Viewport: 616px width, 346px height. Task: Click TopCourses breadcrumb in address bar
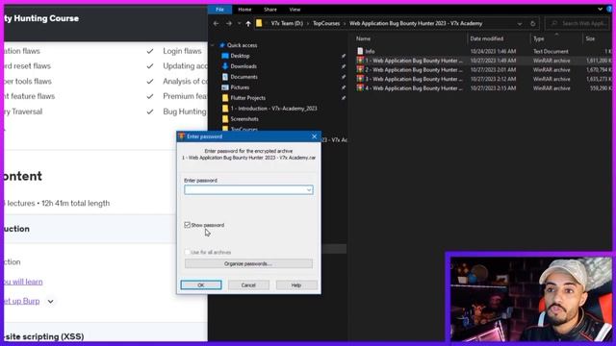click(326, 23)
